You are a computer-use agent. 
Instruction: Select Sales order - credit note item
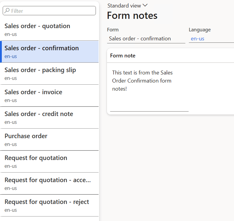pos(49,118)
